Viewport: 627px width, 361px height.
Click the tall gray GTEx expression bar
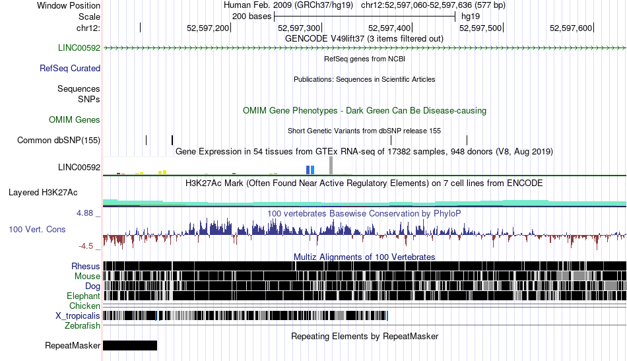331,166
